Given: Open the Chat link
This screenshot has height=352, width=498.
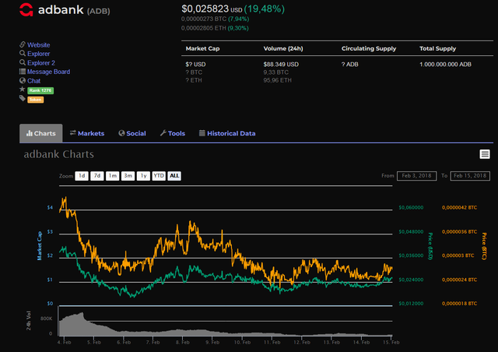Looking at the screenshot, I should tap(33, 81).
